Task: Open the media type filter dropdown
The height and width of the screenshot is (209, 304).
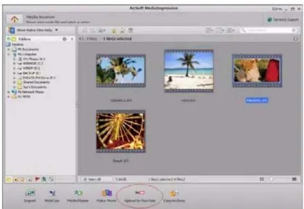Action: [33, 30]
